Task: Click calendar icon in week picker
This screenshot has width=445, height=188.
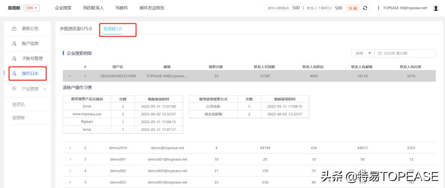Action: (x=380, y=53)
